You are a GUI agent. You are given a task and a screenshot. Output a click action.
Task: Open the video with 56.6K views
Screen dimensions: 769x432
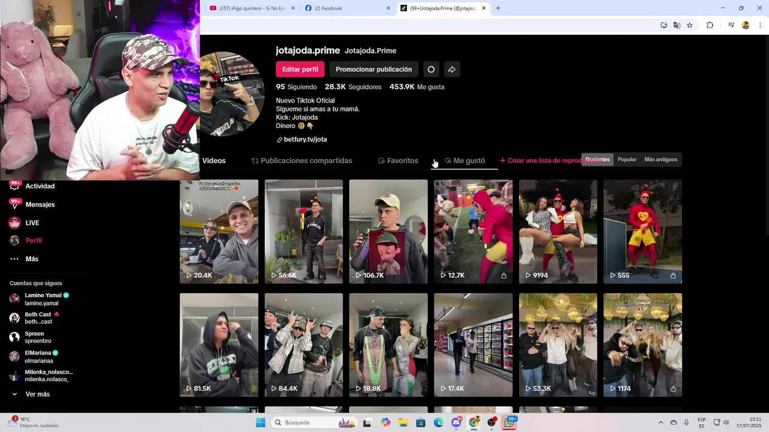(303, 232)
